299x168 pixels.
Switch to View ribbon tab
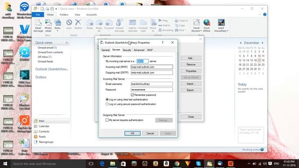click(77, 14)
